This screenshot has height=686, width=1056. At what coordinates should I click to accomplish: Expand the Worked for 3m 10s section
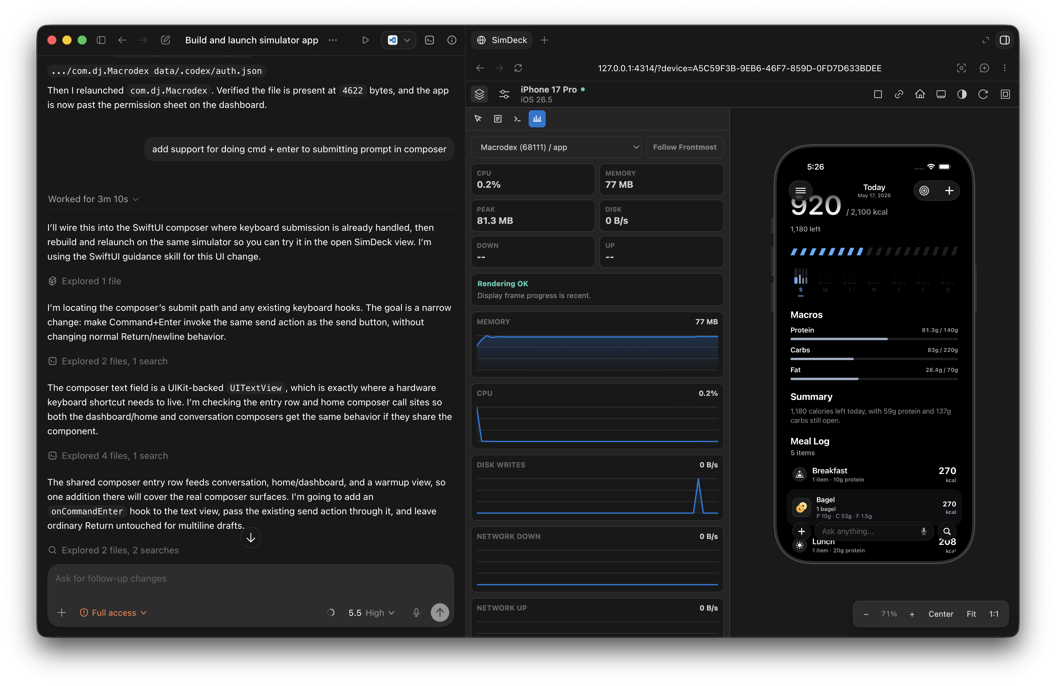[x=93, y=199]
